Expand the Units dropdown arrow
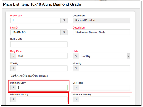 point(129,56)
